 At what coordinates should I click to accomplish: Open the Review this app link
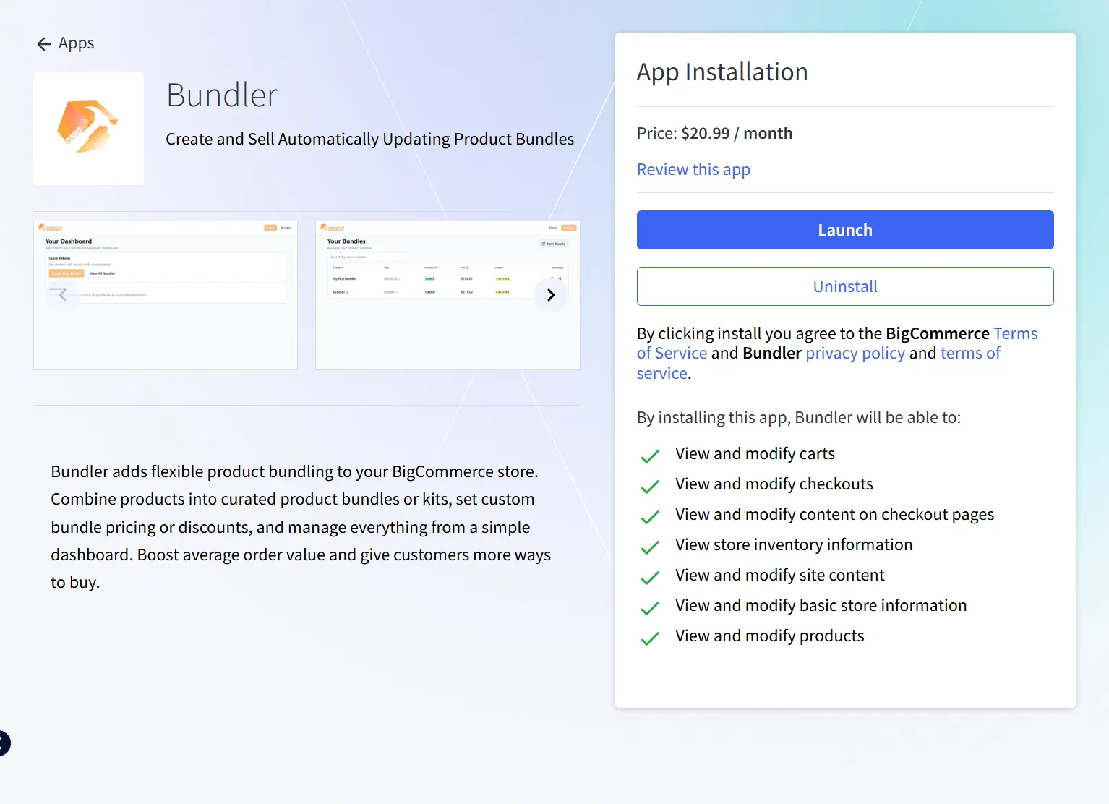693,169
